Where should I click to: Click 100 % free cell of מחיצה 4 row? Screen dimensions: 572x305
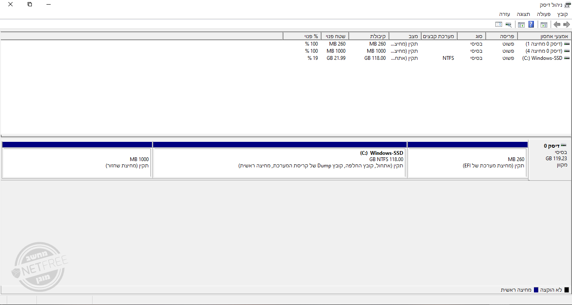[312, 51]
